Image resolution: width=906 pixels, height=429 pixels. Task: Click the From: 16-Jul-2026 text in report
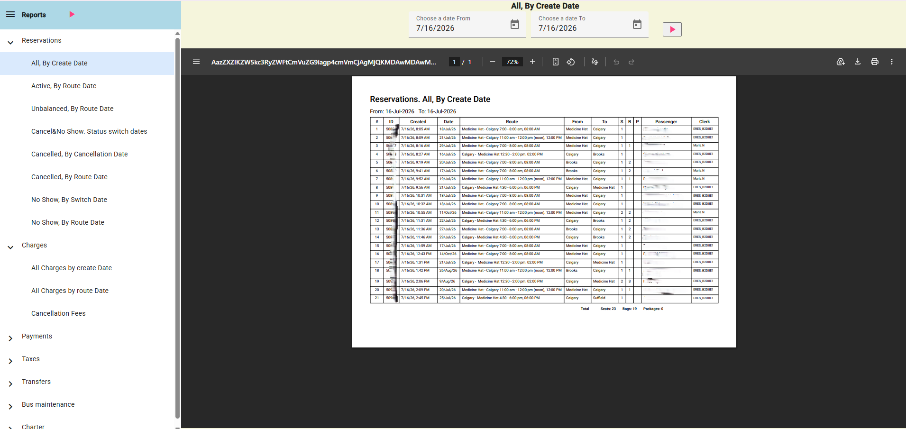tap(392, 111)
